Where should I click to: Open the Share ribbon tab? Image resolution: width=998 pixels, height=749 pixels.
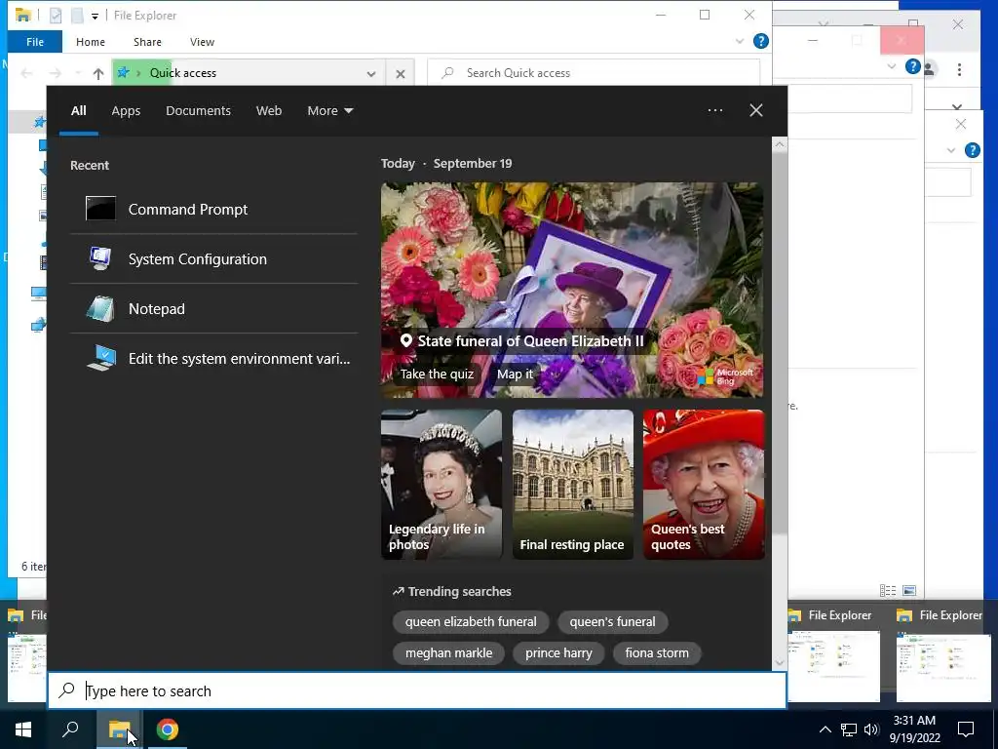coord(147,42)
